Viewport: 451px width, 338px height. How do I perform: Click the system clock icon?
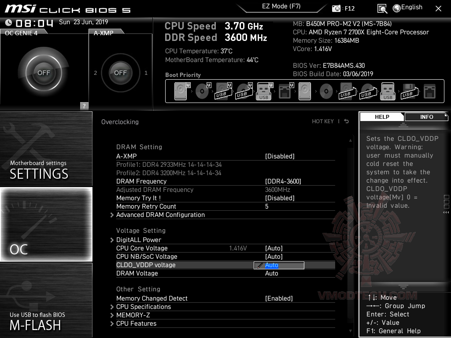pos(8,22)
